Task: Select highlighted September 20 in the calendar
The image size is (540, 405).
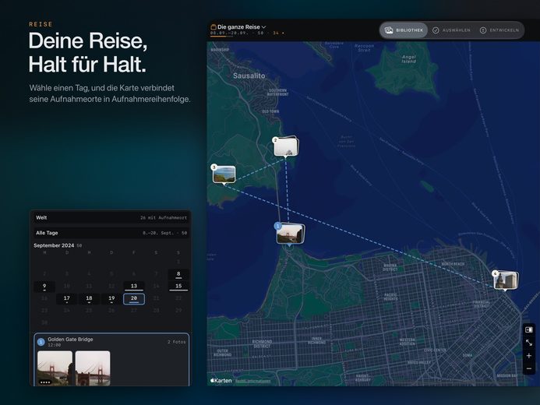Action: pyautogui.click(x=133, y=298)
